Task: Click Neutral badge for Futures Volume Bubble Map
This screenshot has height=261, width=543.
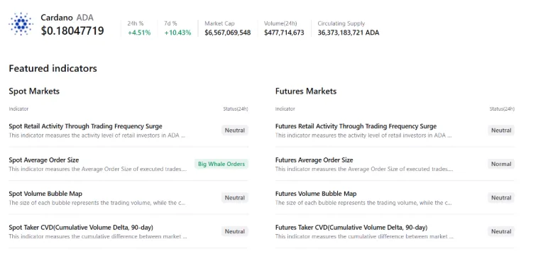Action: (501, 198)
